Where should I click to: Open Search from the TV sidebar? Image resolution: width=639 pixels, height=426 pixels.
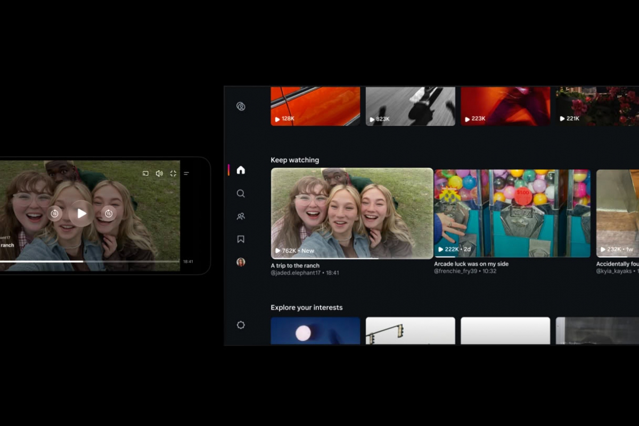(x=241, y=193)
